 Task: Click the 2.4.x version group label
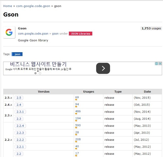pyautogui.click(x=8, y=105)
